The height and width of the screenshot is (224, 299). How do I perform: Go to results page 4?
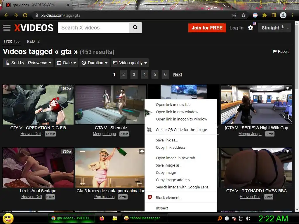tap(144, 74)
